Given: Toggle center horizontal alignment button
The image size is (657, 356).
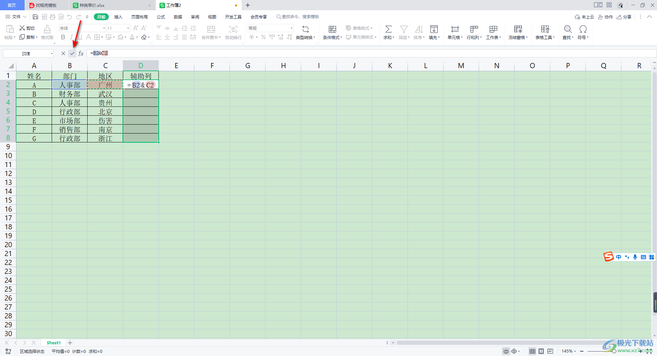Looking at the screenshot, I should 167,37.
